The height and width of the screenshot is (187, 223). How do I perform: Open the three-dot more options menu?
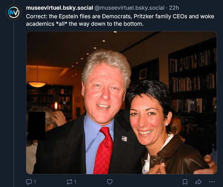coord(212,182)
